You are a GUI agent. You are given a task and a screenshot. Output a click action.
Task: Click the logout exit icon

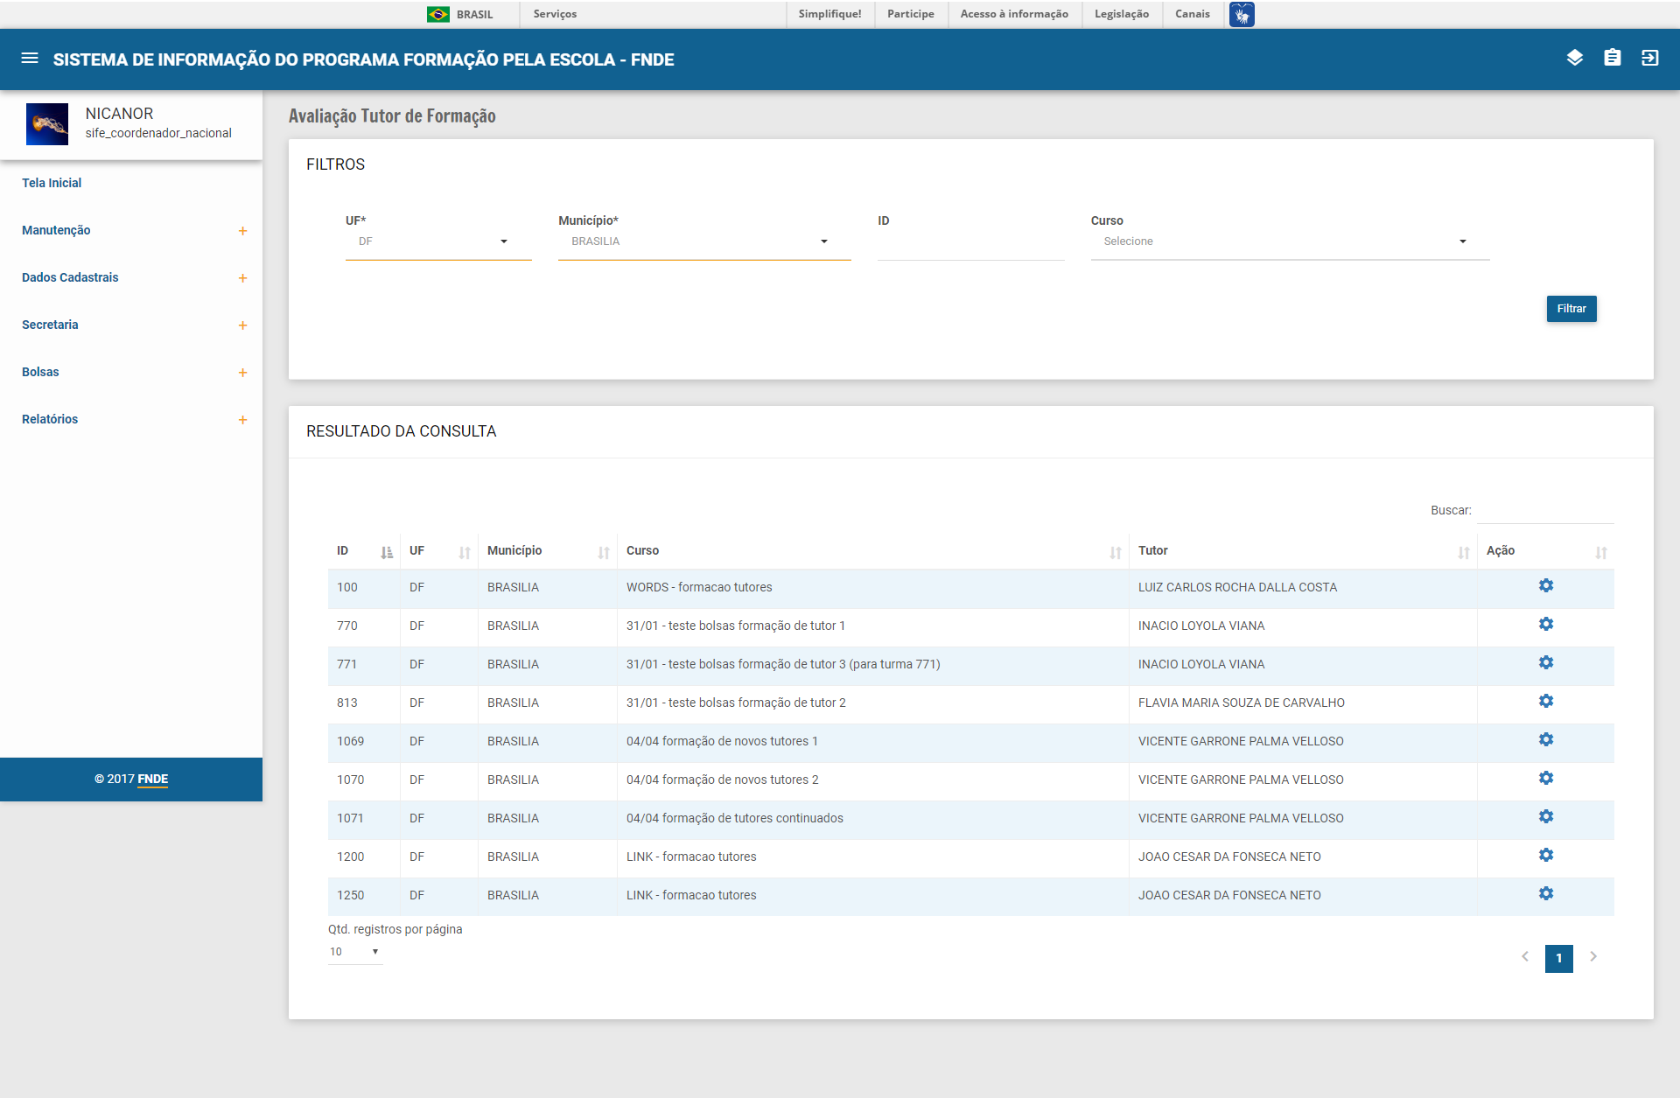click(1649, 58)
